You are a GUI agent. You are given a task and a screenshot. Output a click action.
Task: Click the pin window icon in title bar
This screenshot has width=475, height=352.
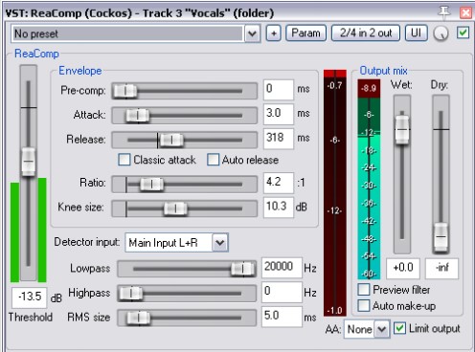coord(444,12)
